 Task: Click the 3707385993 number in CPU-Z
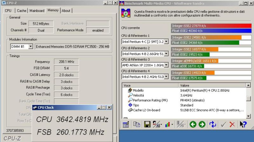click(15, 131)
